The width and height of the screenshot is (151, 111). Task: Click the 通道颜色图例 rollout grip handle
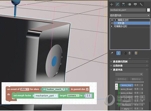[x=147, y=61]
